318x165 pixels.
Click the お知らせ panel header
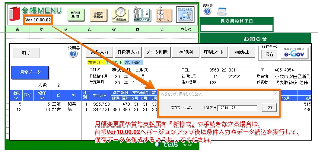click(255, 39)
